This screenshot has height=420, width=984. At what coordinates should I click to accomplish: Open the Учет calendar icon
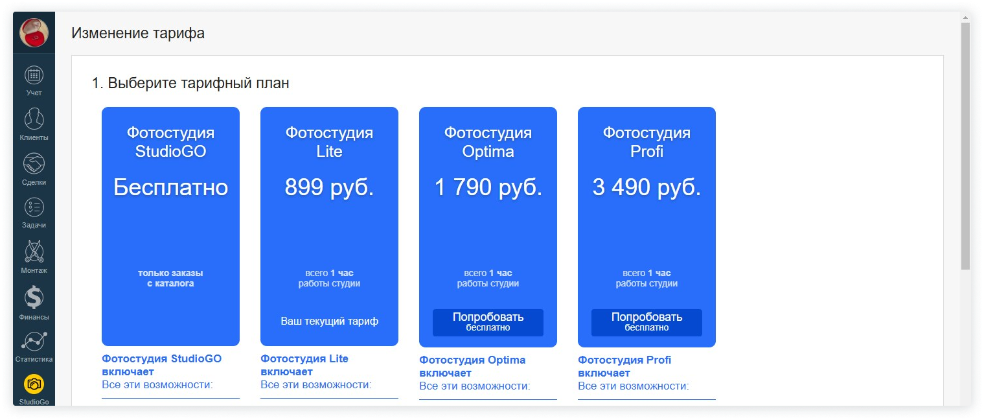[34, 75]
